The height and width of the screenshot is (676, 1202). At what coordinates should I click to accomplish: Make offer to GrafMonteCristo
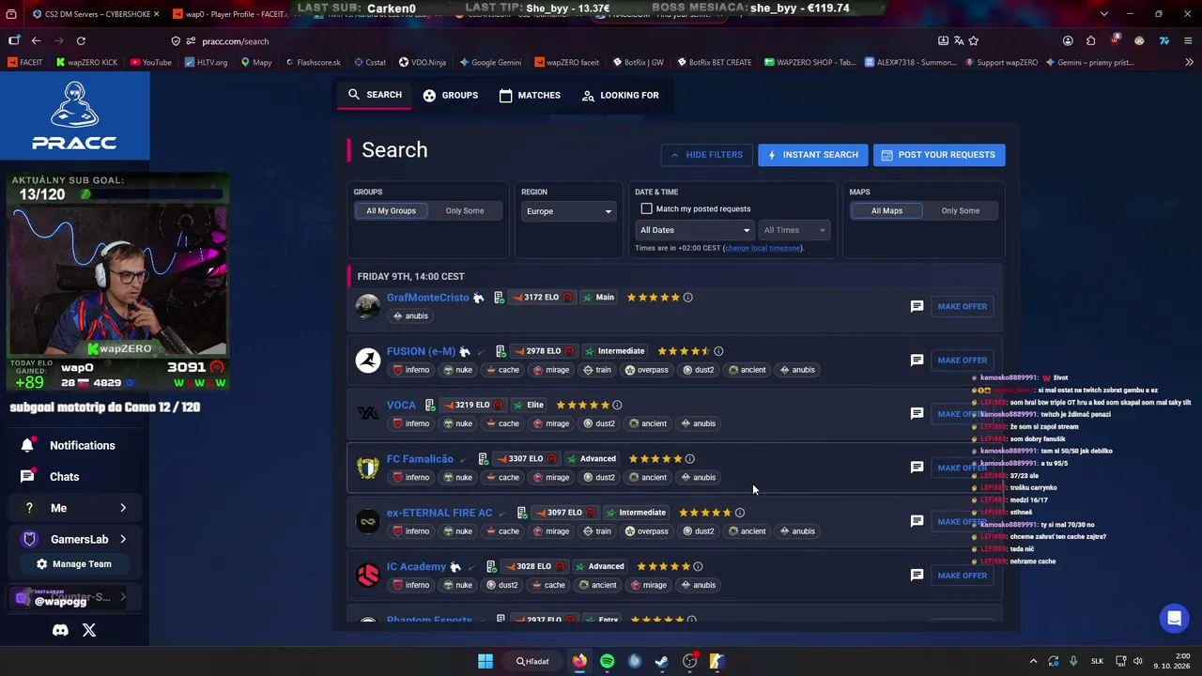point(962,306)
